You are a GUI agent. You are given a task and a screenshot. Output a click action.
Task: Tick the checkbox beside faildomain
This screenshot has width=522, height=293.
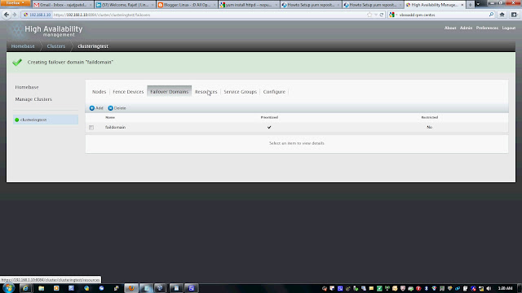pyautogui.click(x=91, y=127)
